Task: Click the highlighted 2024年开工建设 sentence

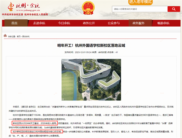Action: (35, 123)
